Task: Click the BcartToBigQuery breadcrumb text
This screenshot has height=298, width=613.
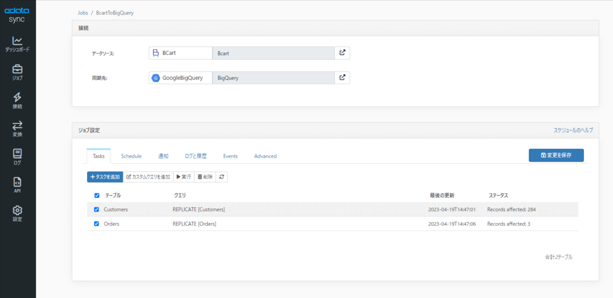Action: coord(115,13)
